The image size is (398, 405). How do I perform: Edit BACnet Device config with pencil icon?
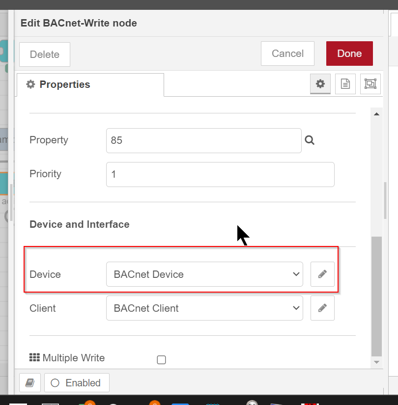(x=322, y=274)
